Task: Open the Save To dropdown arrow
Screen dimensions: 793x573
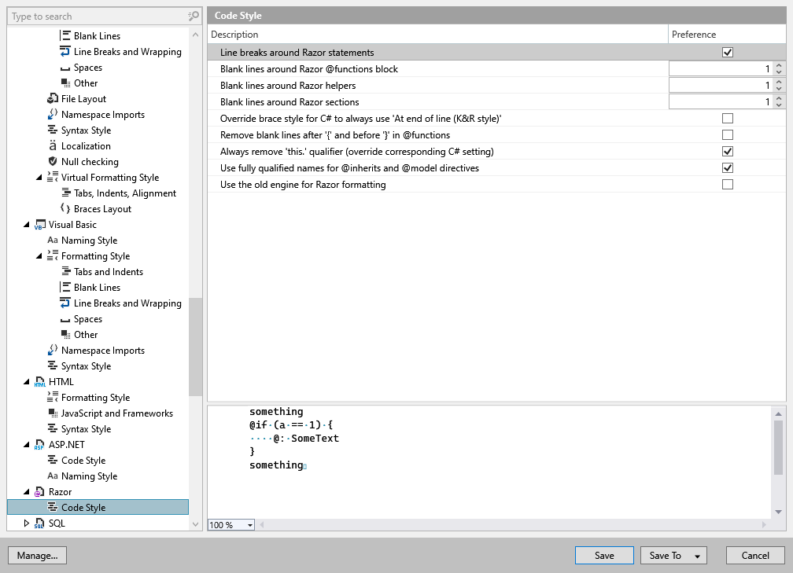Action: (697, 556)
